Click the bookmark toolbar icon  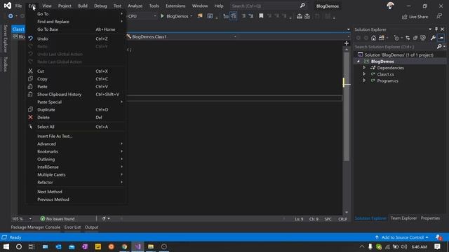pyautogui.click(x=261, y=16)
